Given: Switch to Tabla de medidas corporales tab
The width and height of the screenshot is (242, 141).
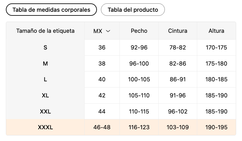Looking at the screenshot, I should tap(51, 10).
